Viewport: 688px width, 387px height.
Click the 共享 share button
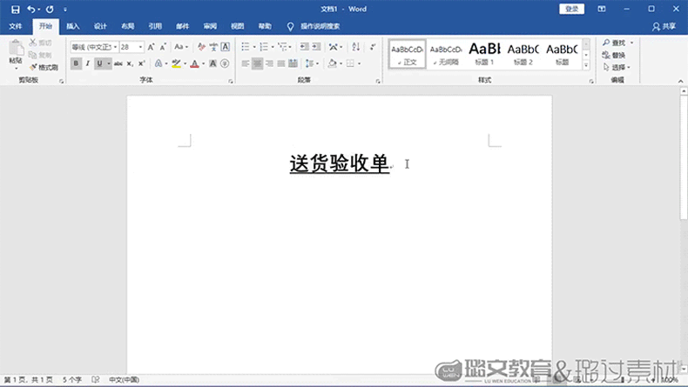click(x=664, y=27)
